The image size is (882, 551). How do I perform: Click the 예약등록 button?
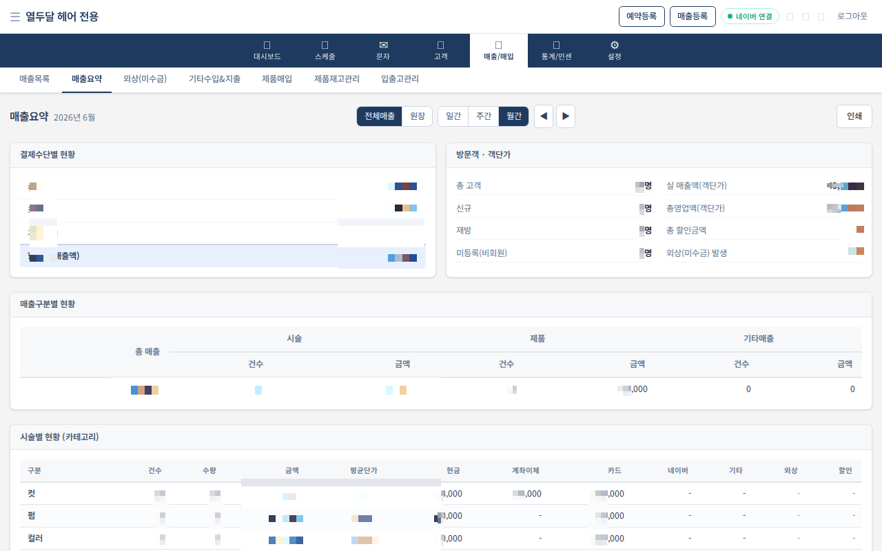pyautogui.click(x=642, y=17)
